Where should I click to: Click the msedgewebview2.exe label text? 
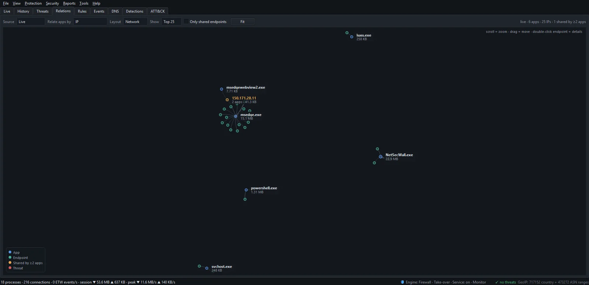[246, 88]
